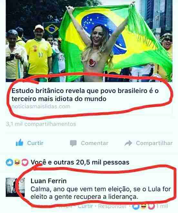Viewport: 178px width, 213px height.
Task: Open the blue Like reaction beside the people count
Action: pos(9,162)
